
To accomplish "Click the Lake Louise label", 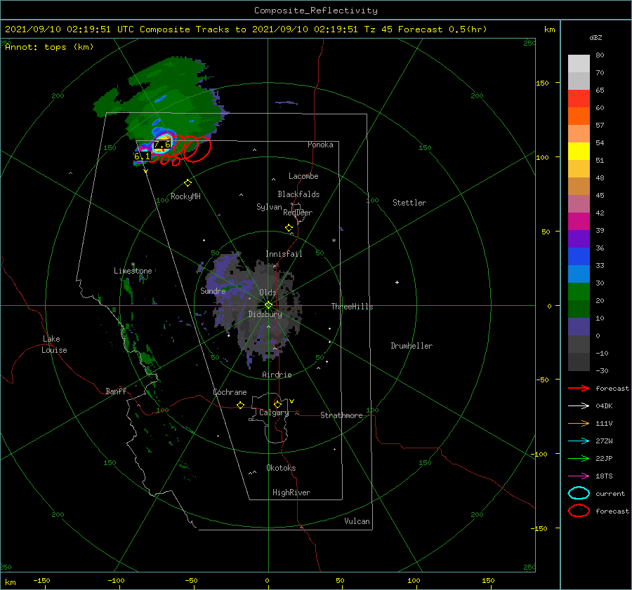I will tap(54, 344).
